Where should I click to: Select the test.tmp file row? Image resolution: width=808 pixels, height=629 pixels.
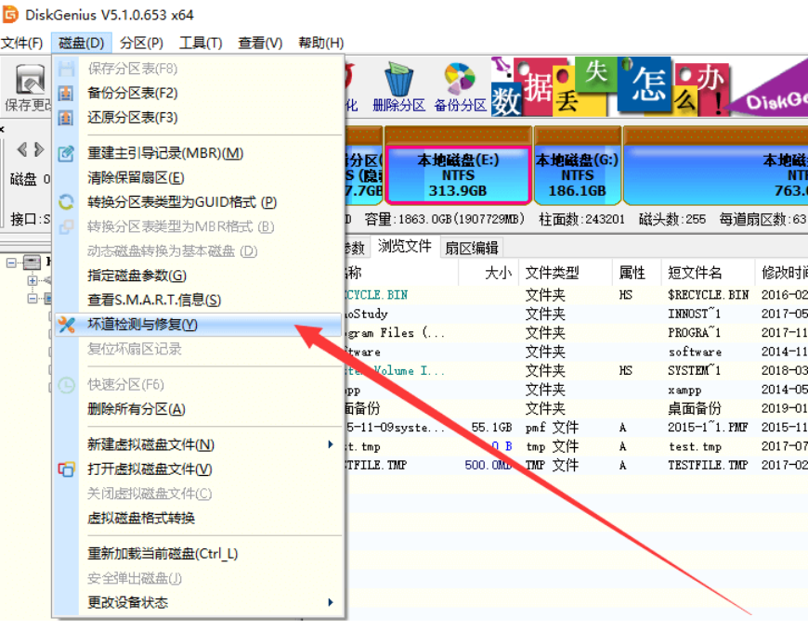tap(576, 447)
